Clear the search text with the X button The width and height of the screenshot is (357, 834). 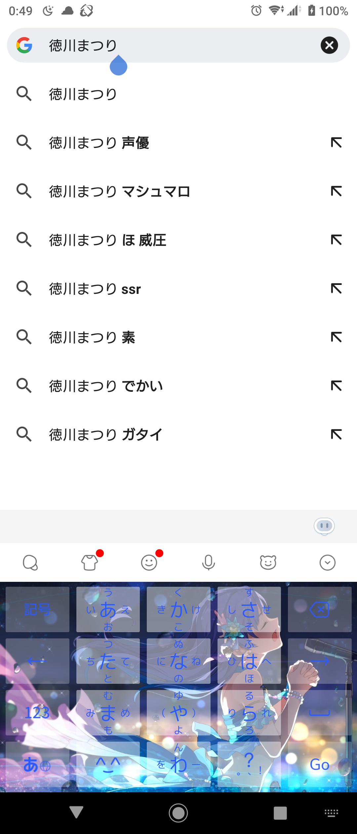click(329, 45)
